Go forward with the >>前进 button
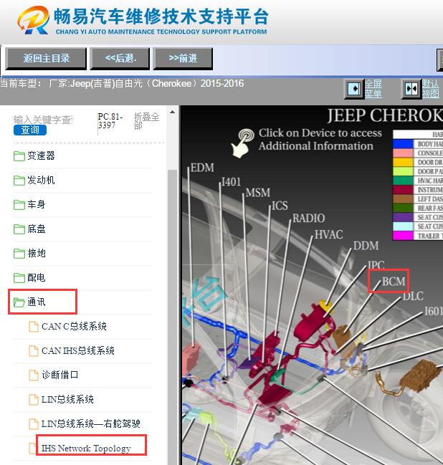 coord(183,59)
